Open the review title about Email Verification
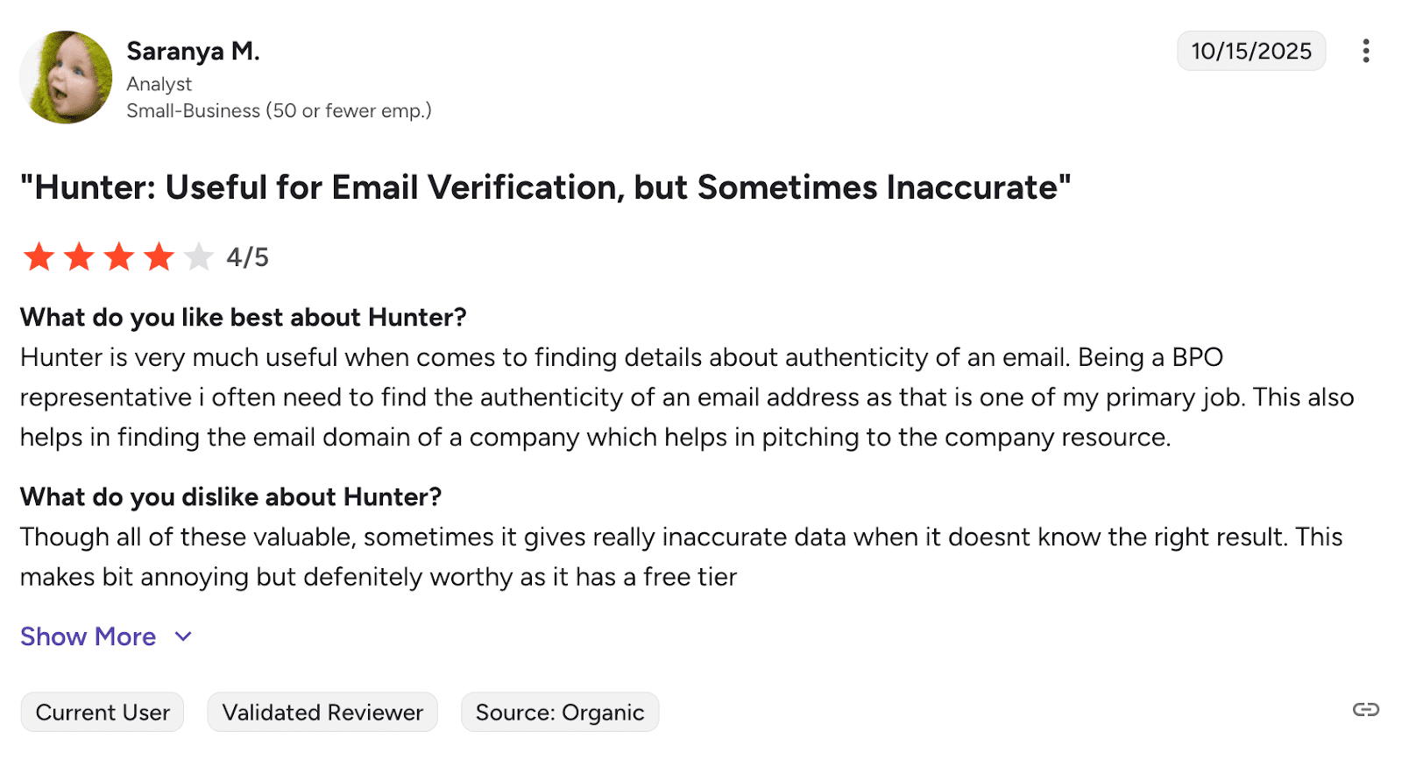Screen dimensions: 1402x766 pyautogui.click(x=545, y=187)
